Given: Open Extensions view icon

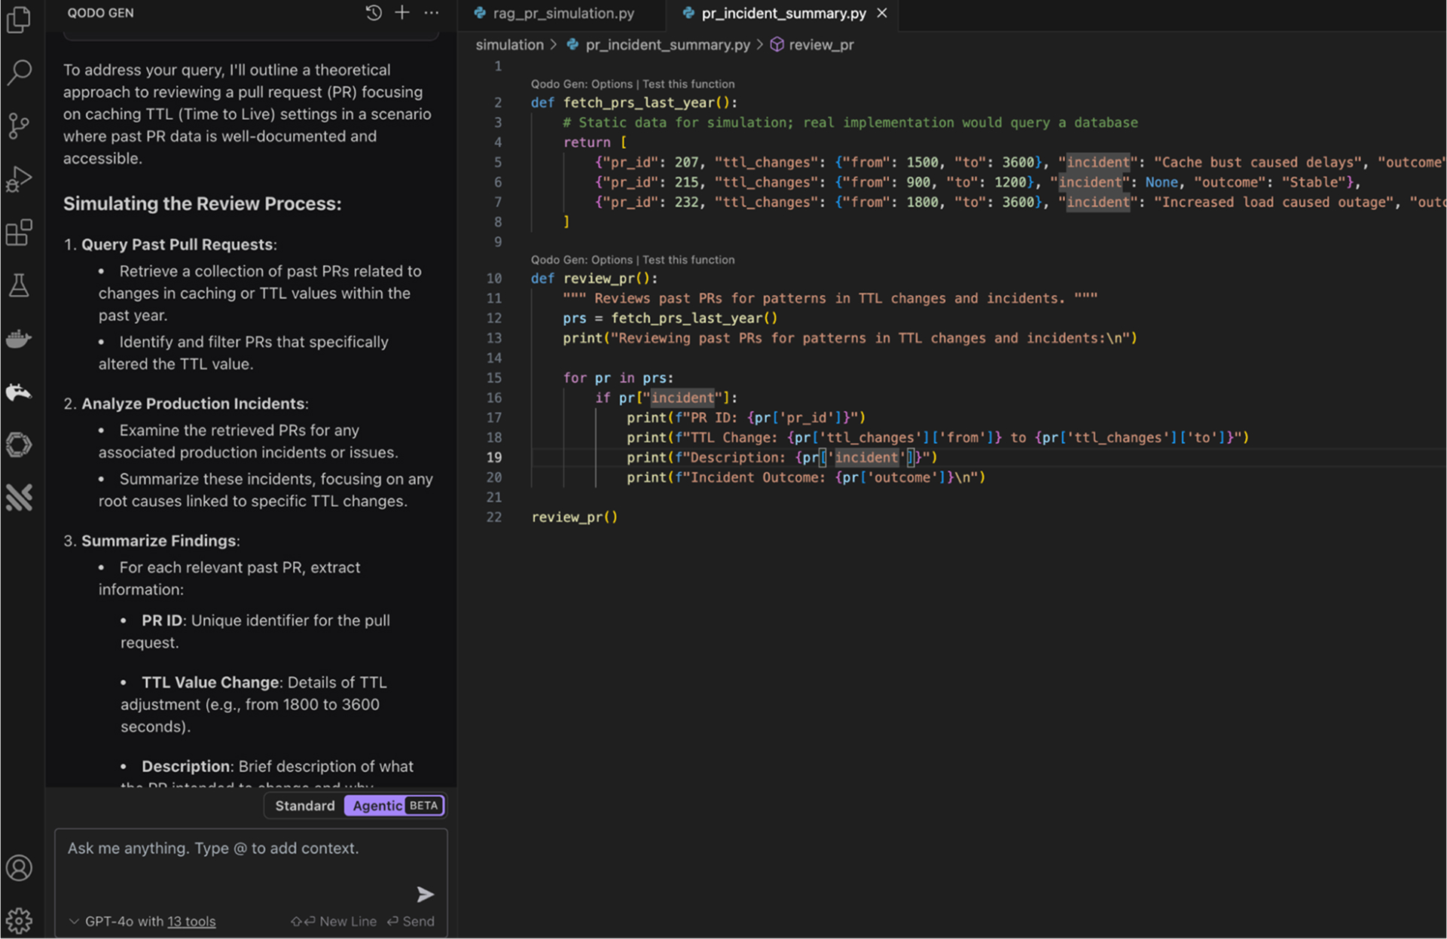Looking at the screenshot, I should click(19, 233).
